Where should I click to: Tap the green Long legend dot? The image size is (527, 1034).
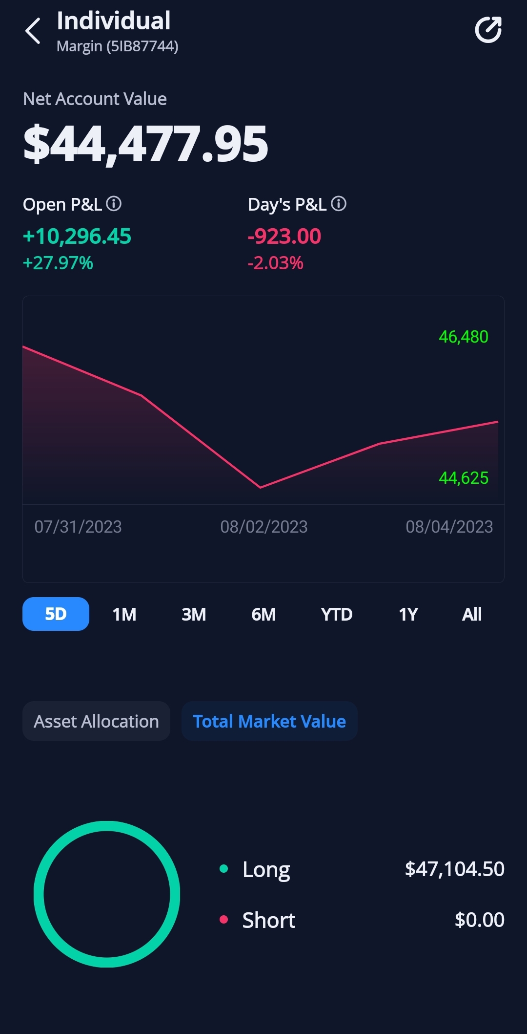coord(224,869)
